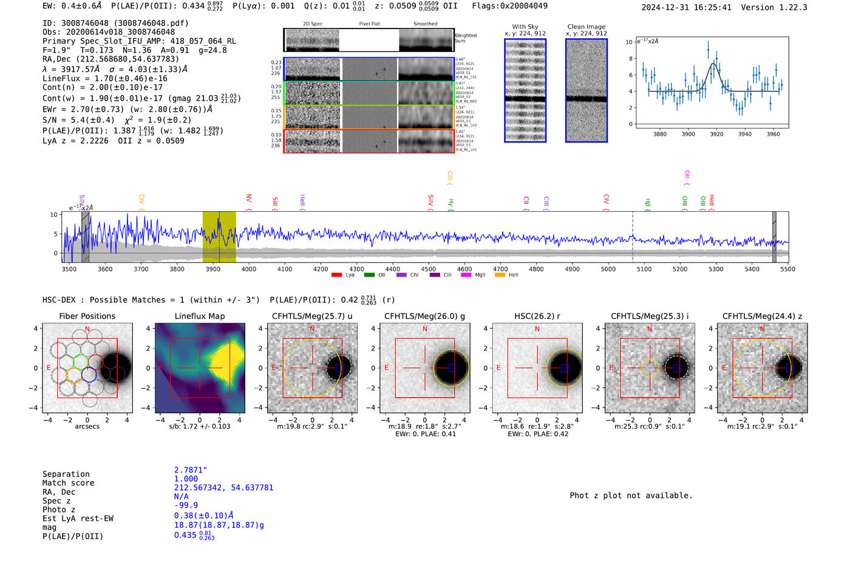
Task: Click the S/N = 5.4(±0.4) text
Action: 78,120
